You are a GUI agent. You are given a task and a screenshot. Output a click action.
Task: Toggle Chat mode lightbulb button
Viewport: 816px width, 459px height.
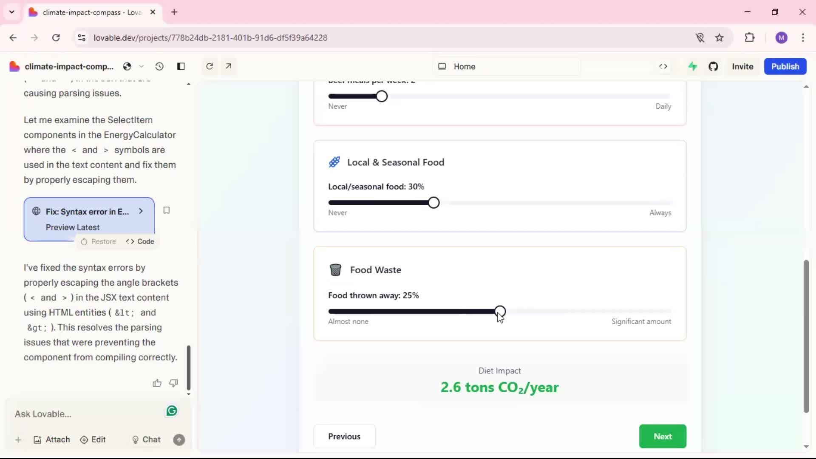(146, 439)
